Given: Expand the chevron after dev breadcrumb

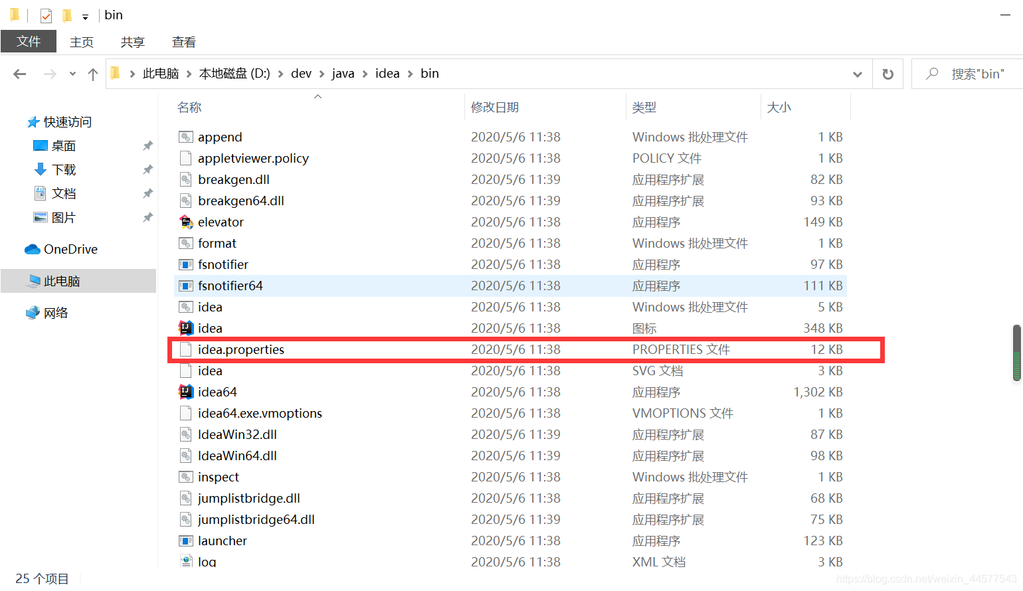Looking at the screenshot, I should pos(322,74).
